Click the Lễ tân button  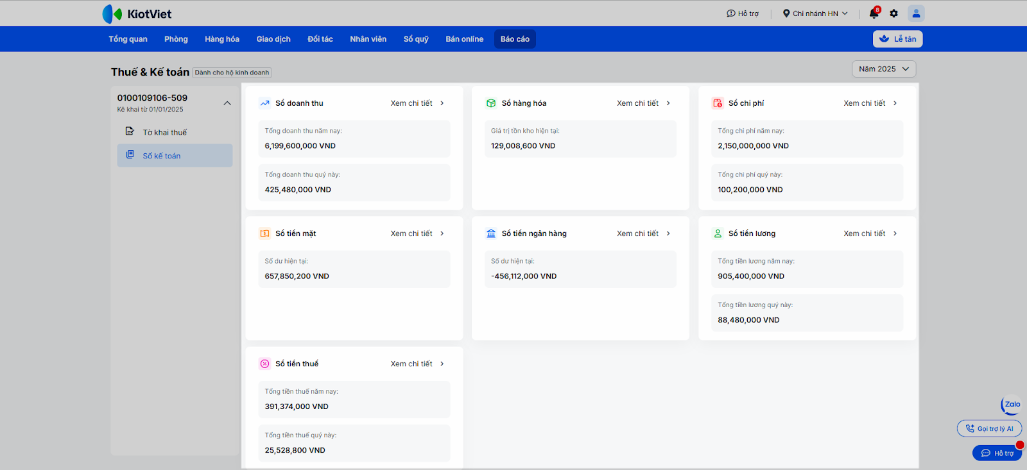click(x=897, y=39)
